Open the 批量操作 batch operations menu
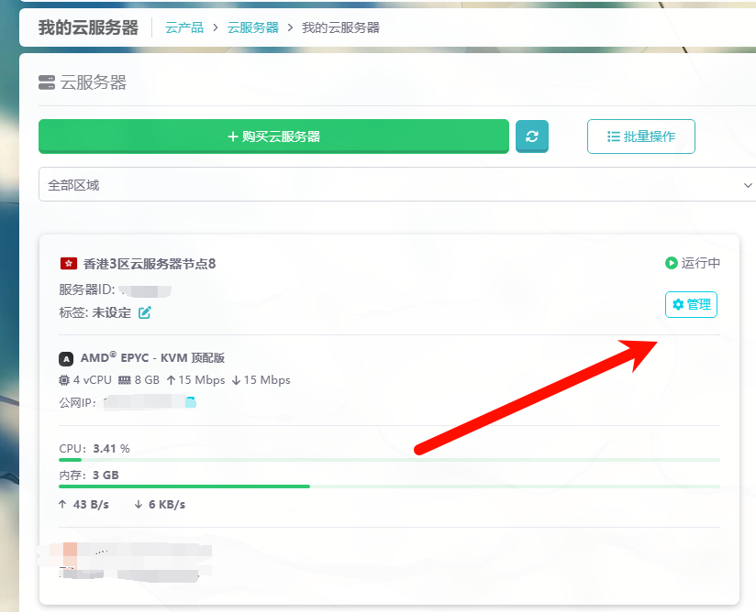The height and width of the screenshot is (612, 756). 640,137
